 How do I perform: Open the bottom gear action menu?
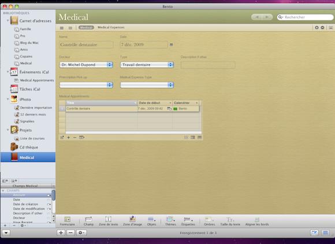[x=81, y=232]
